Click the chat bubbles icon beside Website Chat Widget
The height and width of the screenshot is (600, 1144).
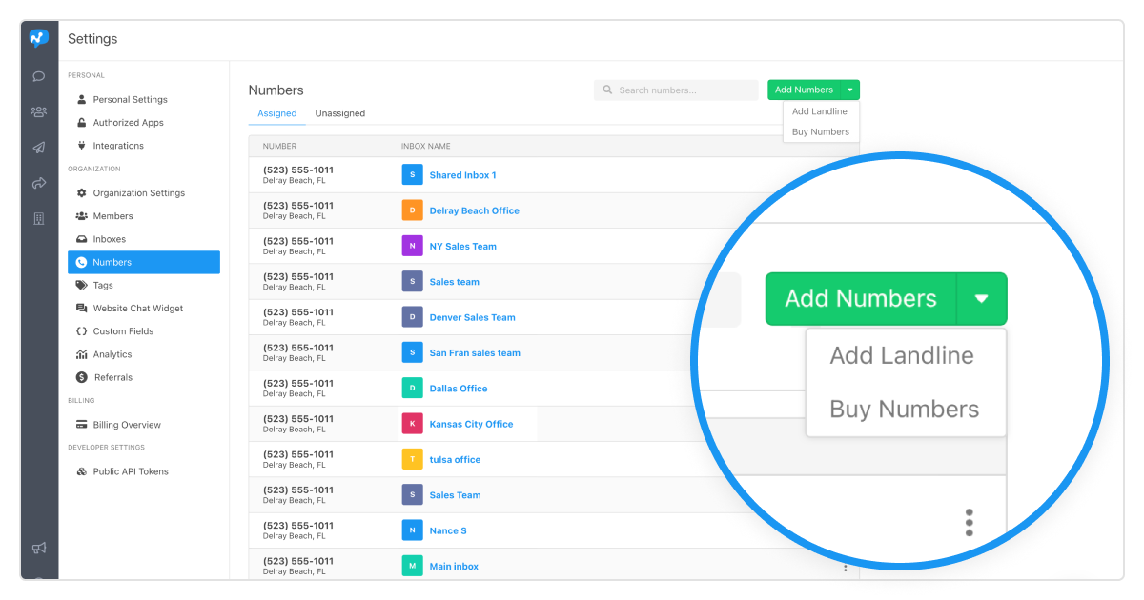pos(82,309)
